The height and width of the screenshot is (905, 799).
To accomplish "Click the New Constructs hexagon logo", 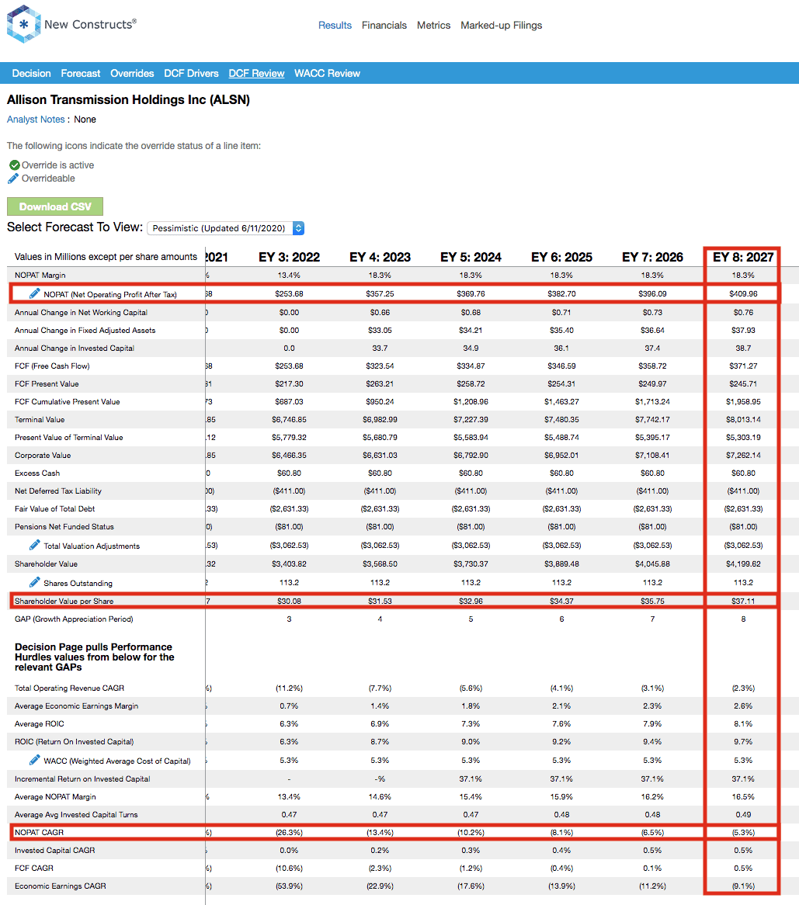I will click(x=23, y=24).
